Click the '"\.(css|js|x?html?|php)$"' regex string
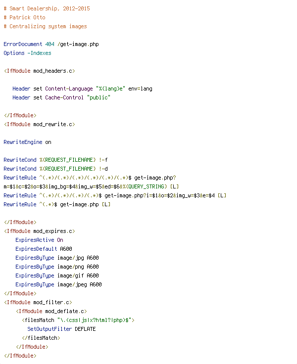The image size is (297, 364). point(95,320)
